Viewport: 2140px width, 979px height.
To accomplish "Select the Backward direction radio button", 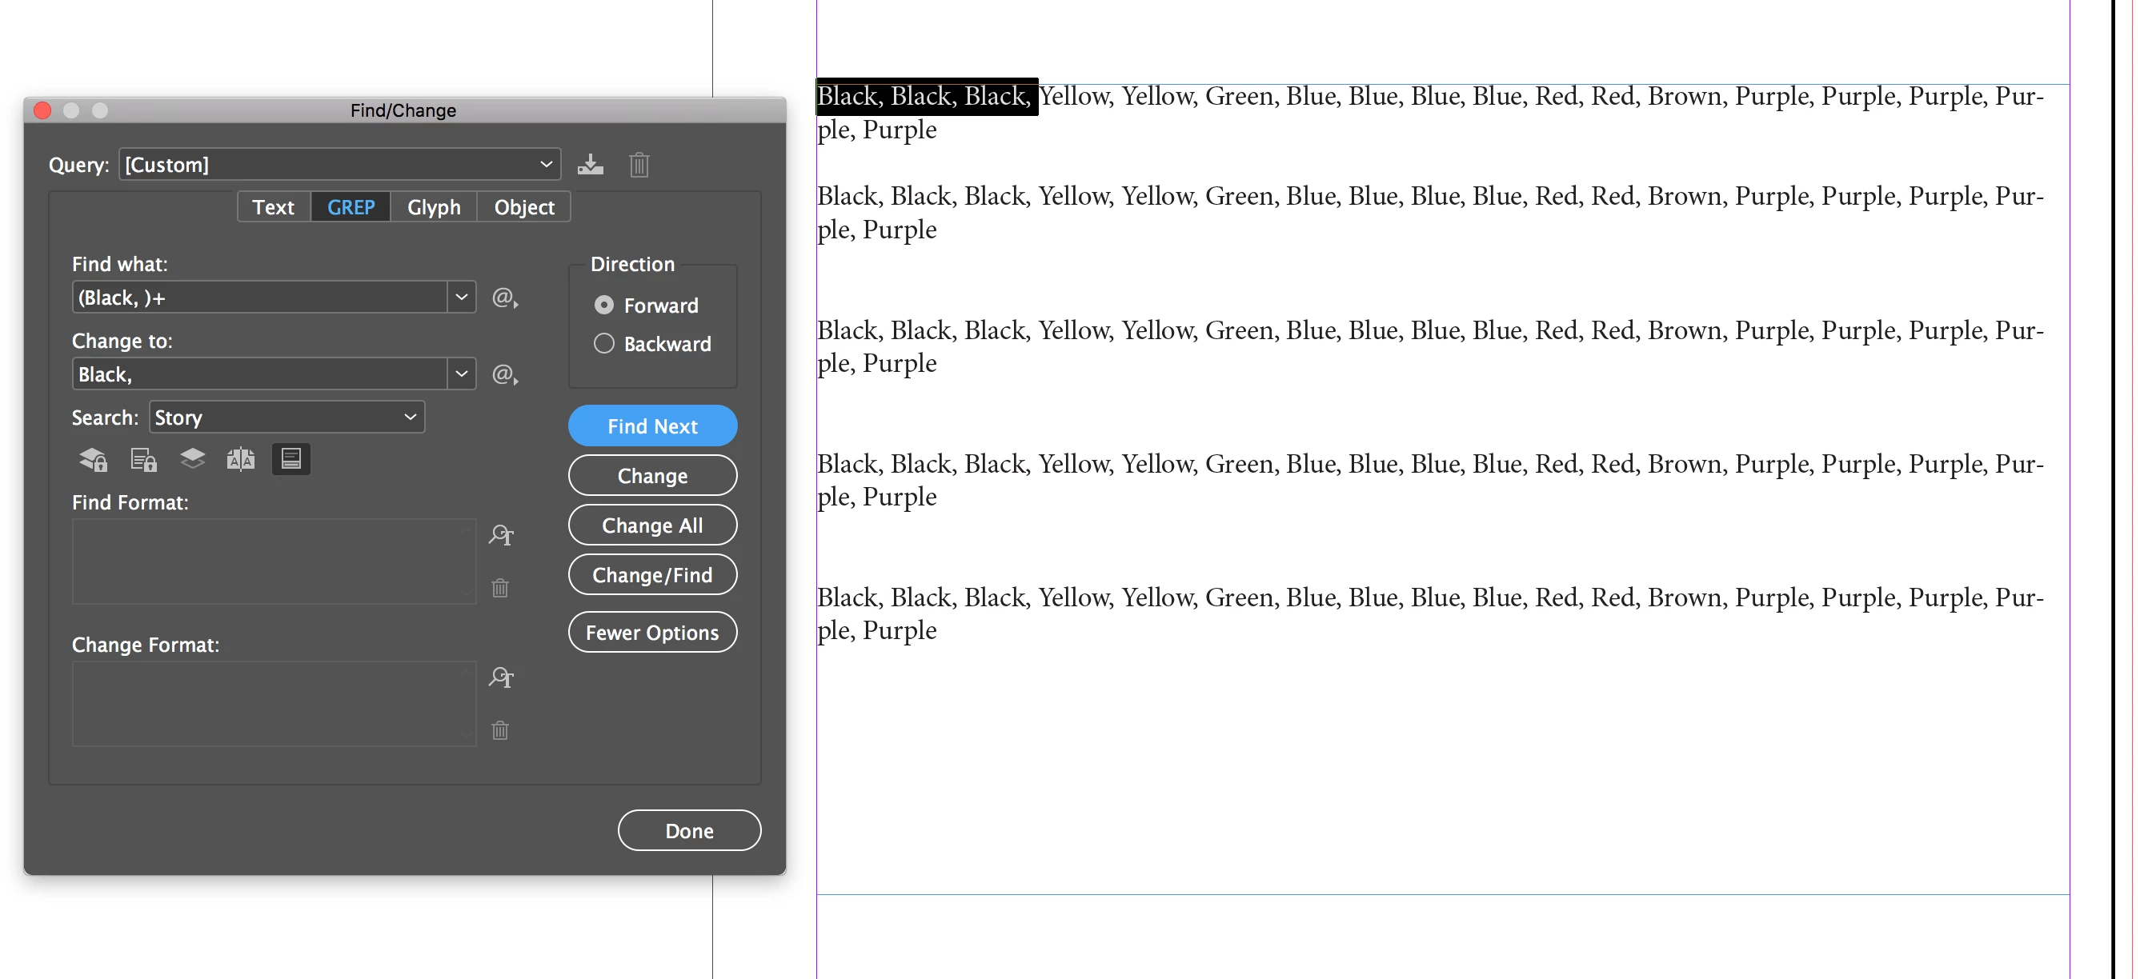I will click(604, 344).
